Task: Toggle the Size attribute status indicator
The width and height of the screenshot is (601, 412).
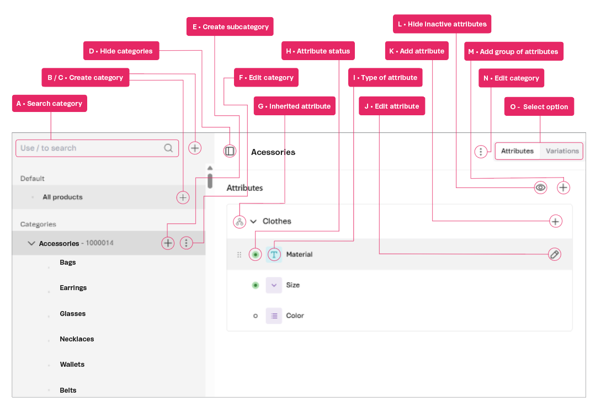Action: pos(255,285)
